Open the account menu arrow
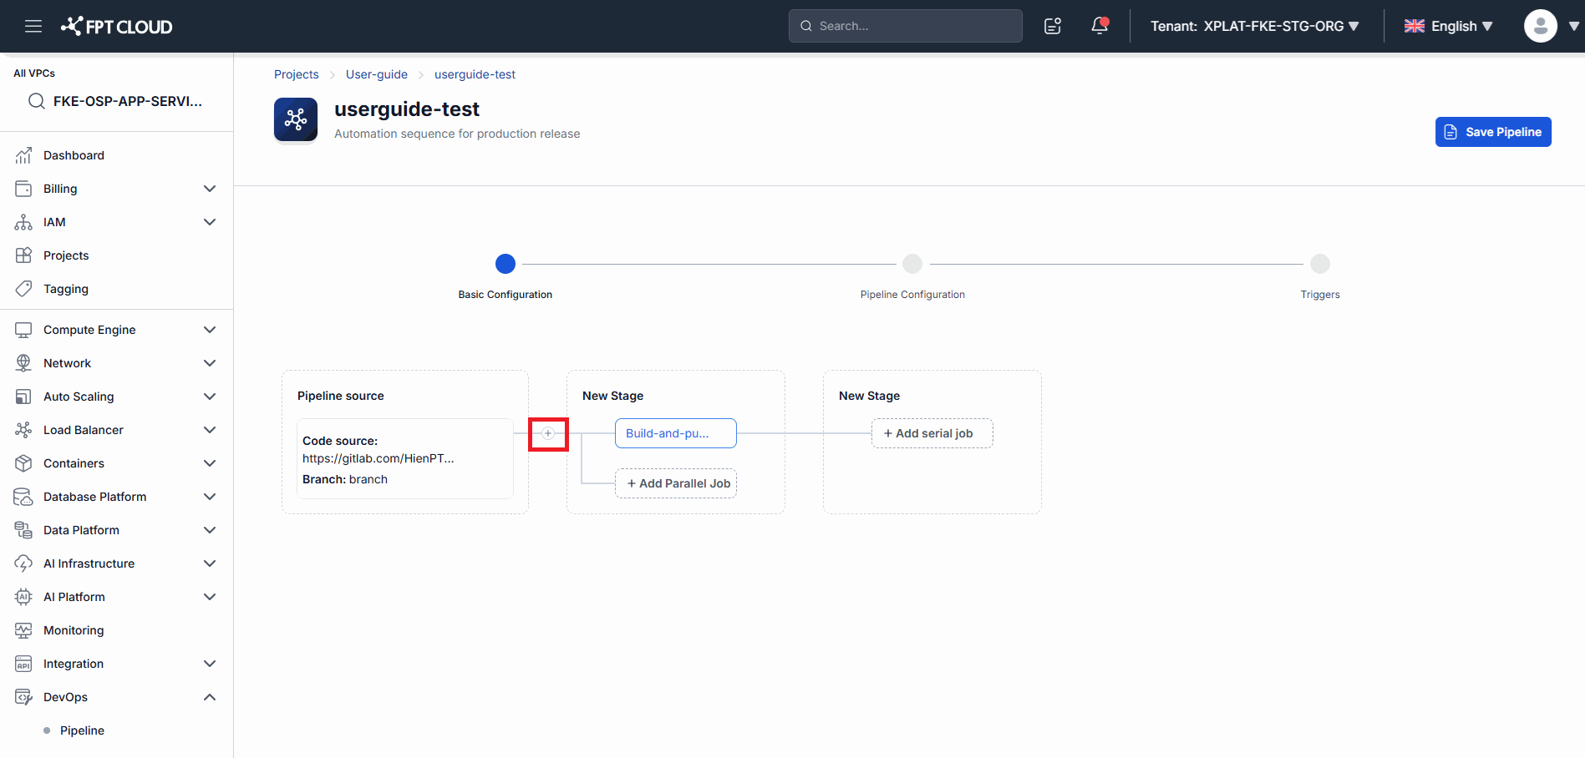 [1573, 26]
